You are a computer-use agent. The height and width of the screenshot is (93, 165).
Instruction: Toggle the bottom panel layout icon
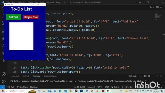(140, 2)
